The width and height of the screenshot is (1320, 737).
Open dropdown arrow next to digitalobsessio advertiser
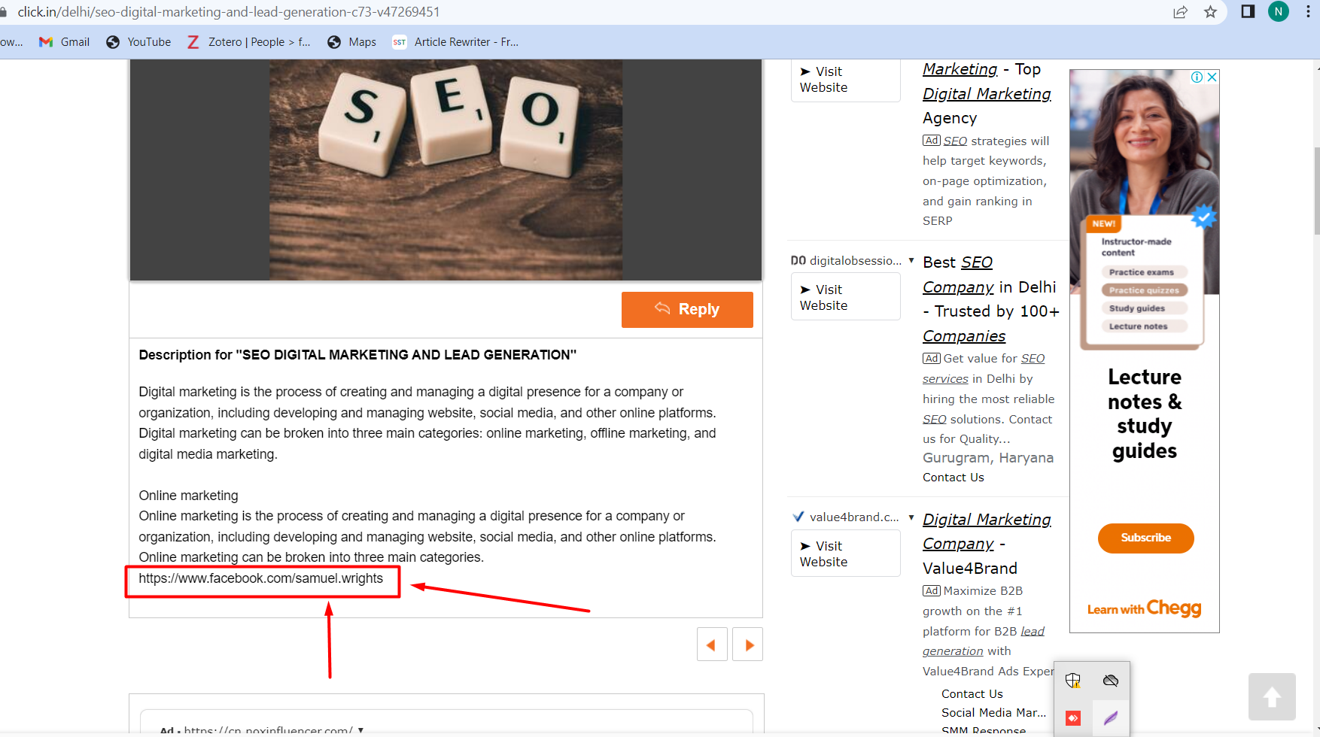pyautogui.click(x=911, y=261)
